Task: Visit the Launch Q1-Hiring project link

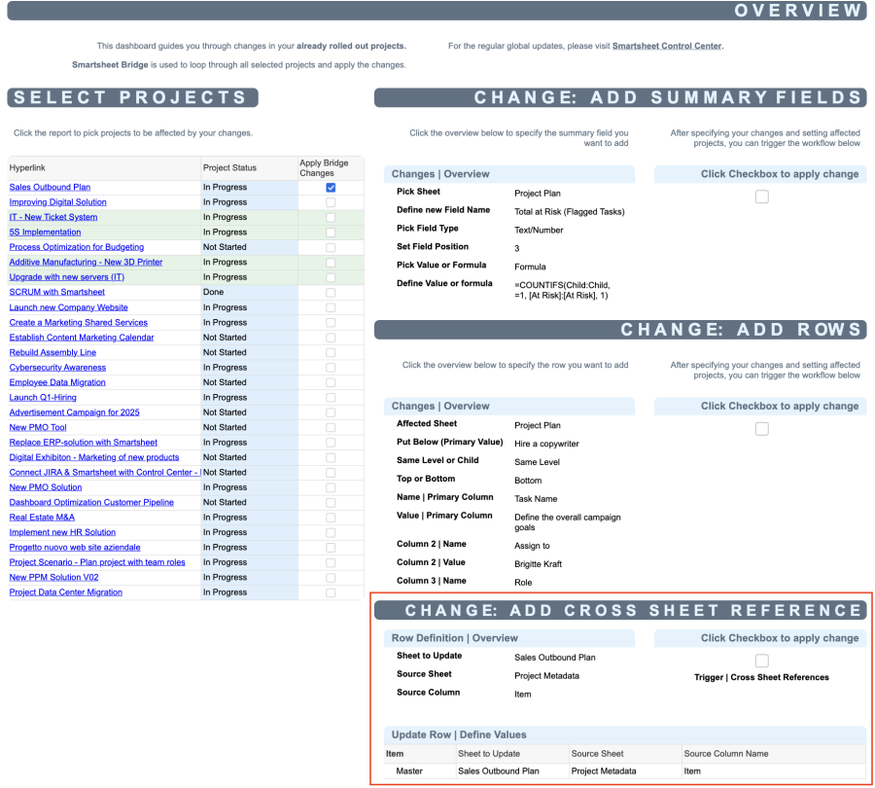Action: [41, 397]
